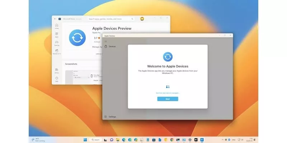Open Settings in Apple Devices sidebar
The width and height of the screenshot is (287, 143).
[110, 117]
